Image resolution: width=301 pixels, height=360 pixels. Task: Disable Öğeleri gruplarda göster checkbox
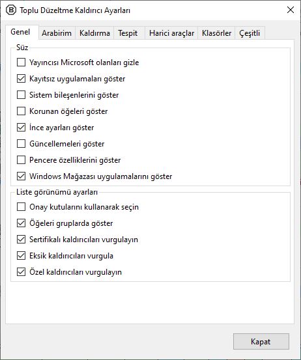tap(21, 223)
